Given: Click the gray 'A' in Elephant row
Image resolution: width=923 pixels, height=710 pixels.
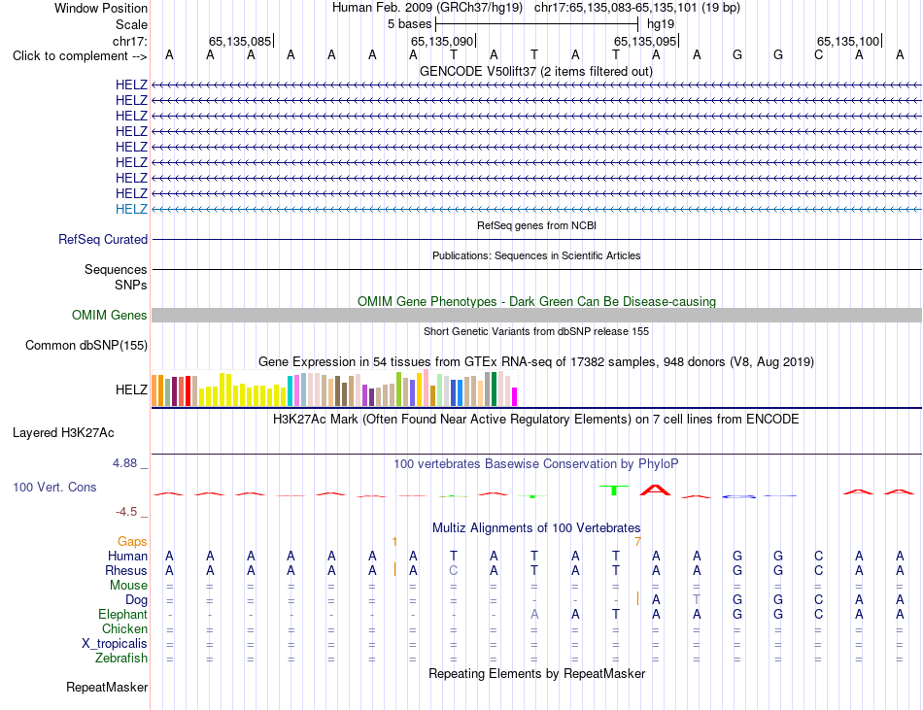Looking at the screenshot, I should [x=534, y=614].
